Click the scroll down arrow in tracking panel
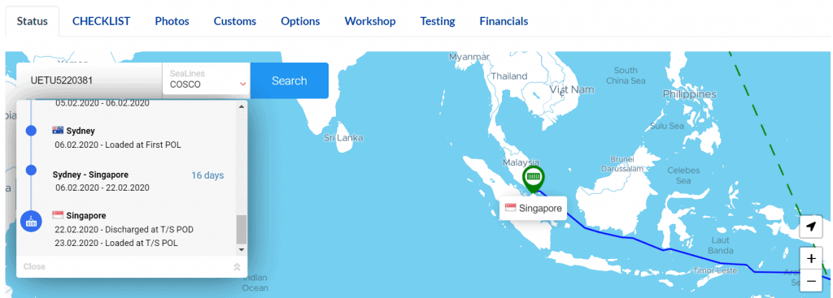833x298 pixels. 241,249
